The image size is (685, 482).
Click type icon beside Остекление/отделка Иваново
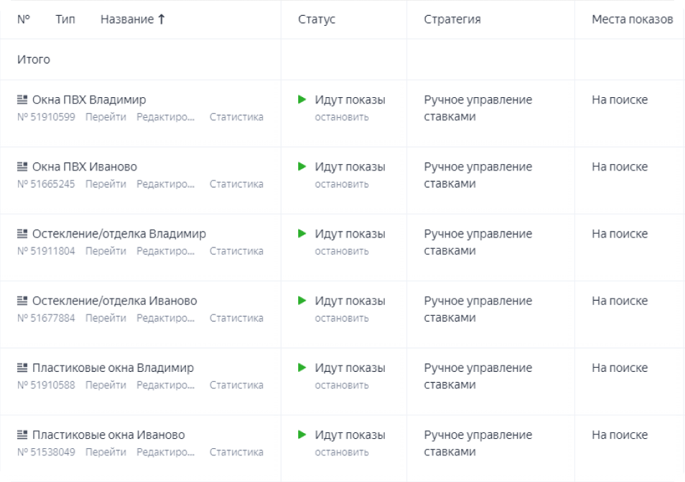[22, 301]
